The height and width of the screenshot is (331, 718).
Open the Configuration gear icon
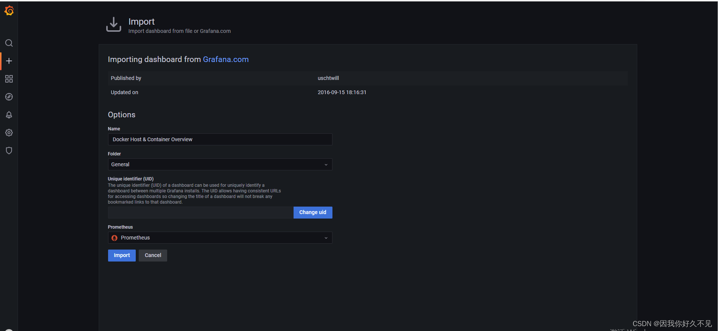pyautogui.click(x=9, y=133)
